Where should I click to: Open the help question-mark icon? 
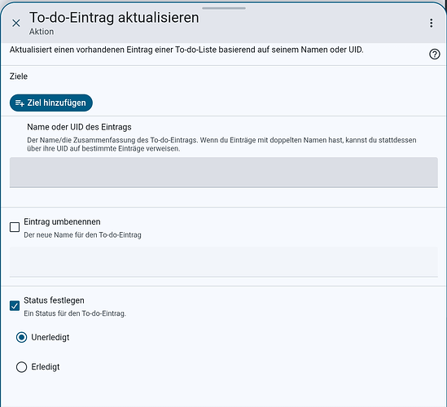click(x=435, y=55)
